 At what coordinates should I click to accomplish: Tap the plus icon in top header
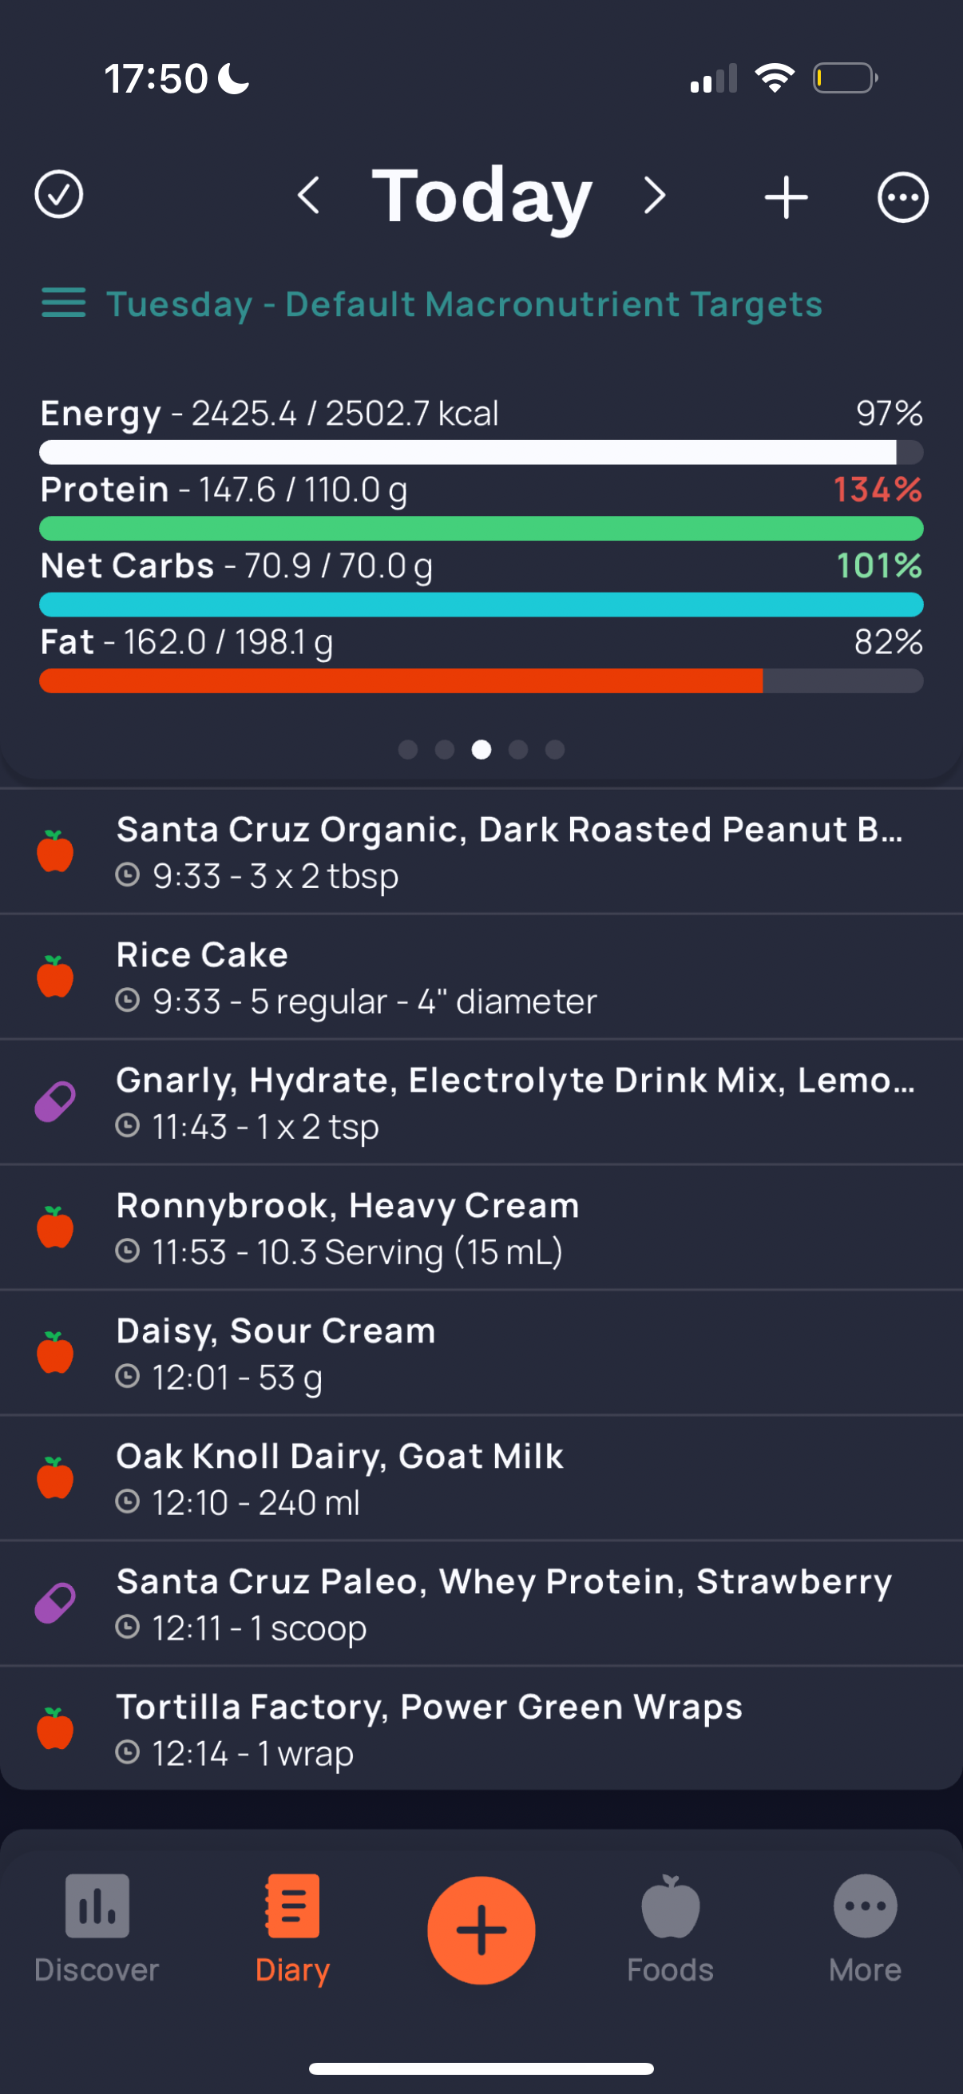pyautogui.click(x=786, y=196)
